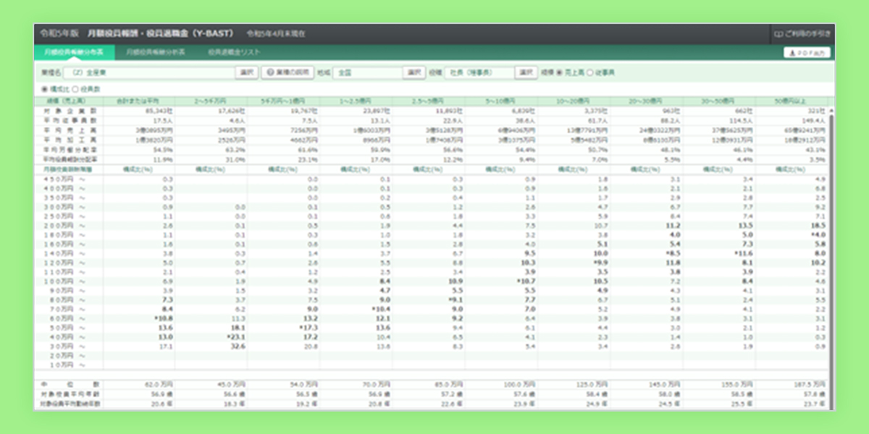Choose the 構成比 display radio button
869x434 pixels.
pos(45,89)
